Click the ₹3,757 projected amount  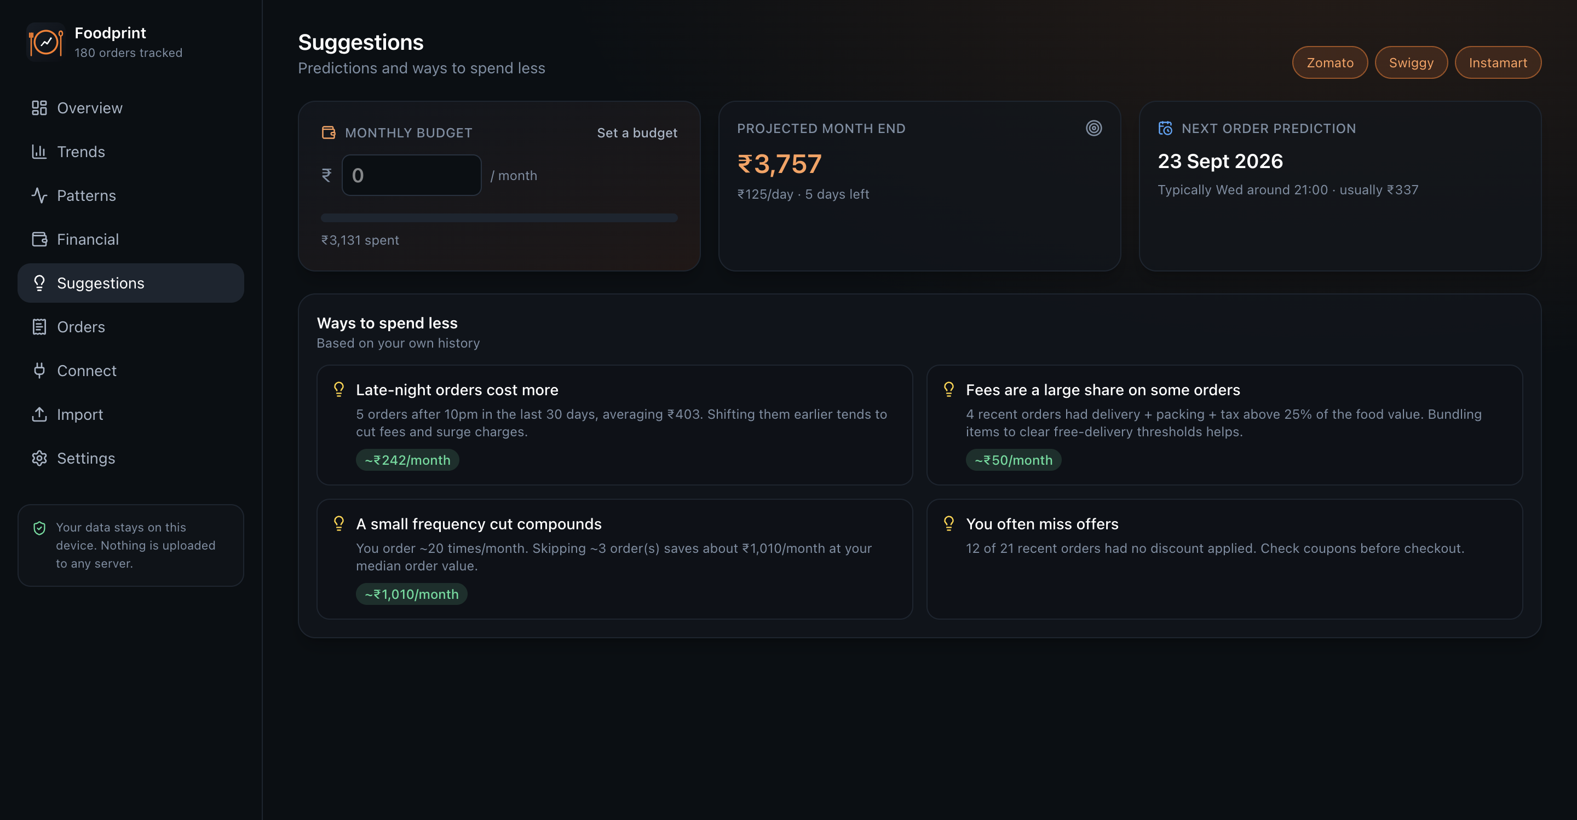click(779, 164)
